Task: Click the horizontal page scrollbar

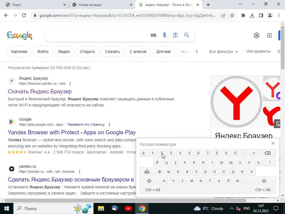Action: tap(126, 201)
